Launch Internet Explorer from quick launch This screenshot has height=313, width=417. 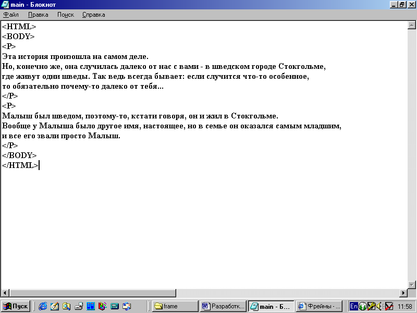43,306
